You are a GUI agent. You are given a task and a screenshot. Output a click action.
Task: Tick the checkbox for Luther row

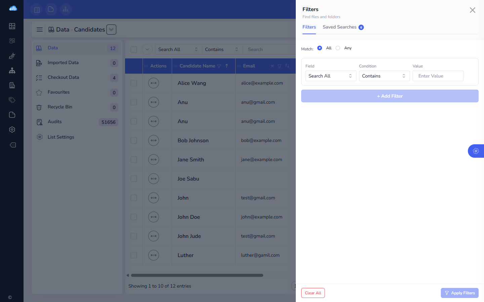pos(134,255)
